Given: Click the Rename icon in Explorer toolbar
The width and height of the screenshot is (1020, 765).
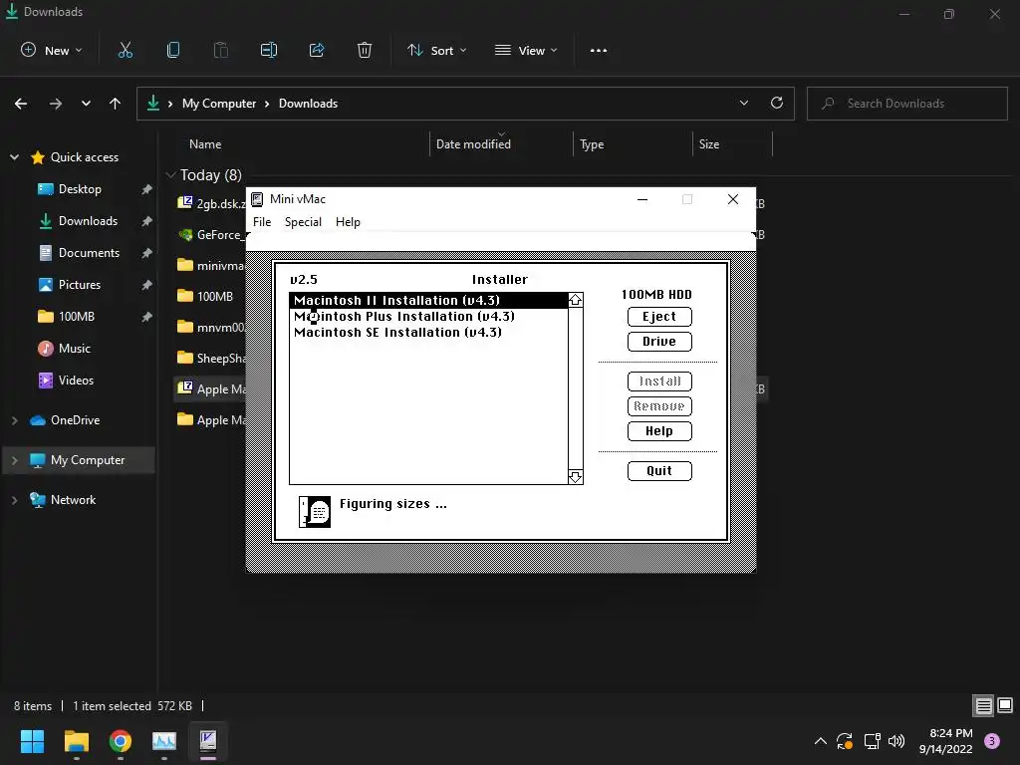Looking at the screenshot, I should tap(269, 50).
